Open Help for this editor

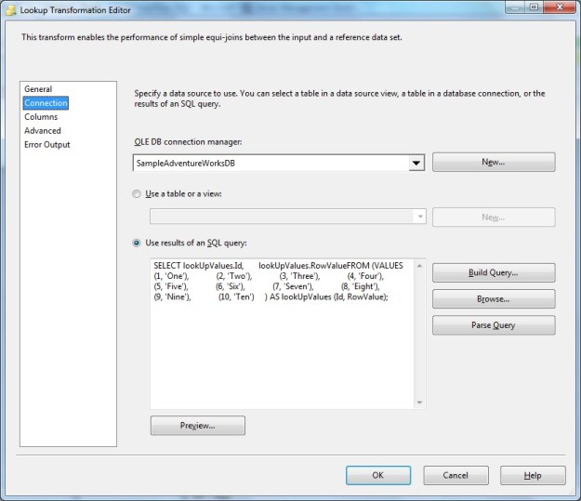tap(532, 475)
